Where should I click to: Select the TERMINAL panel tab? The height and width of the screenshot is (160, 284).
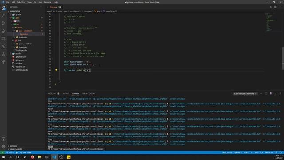coord(75,94)
